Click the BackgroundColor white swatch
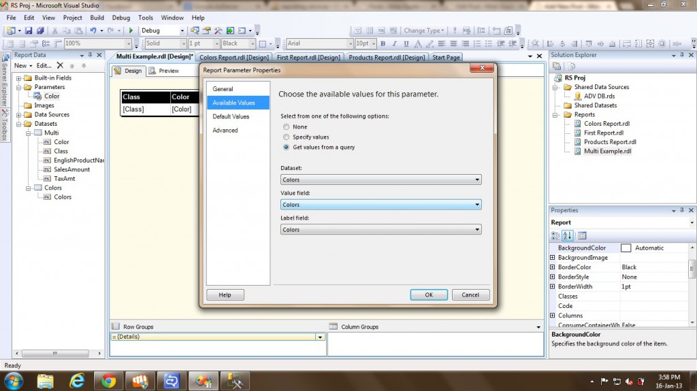697x391 pixels. (626, 248)
